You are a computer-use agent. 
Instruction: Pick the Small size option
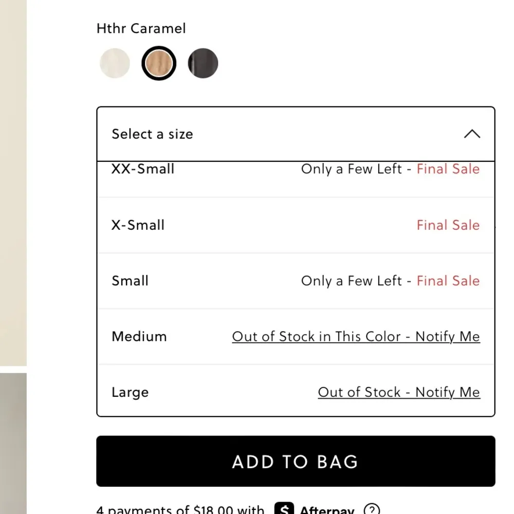pos(130,281)
